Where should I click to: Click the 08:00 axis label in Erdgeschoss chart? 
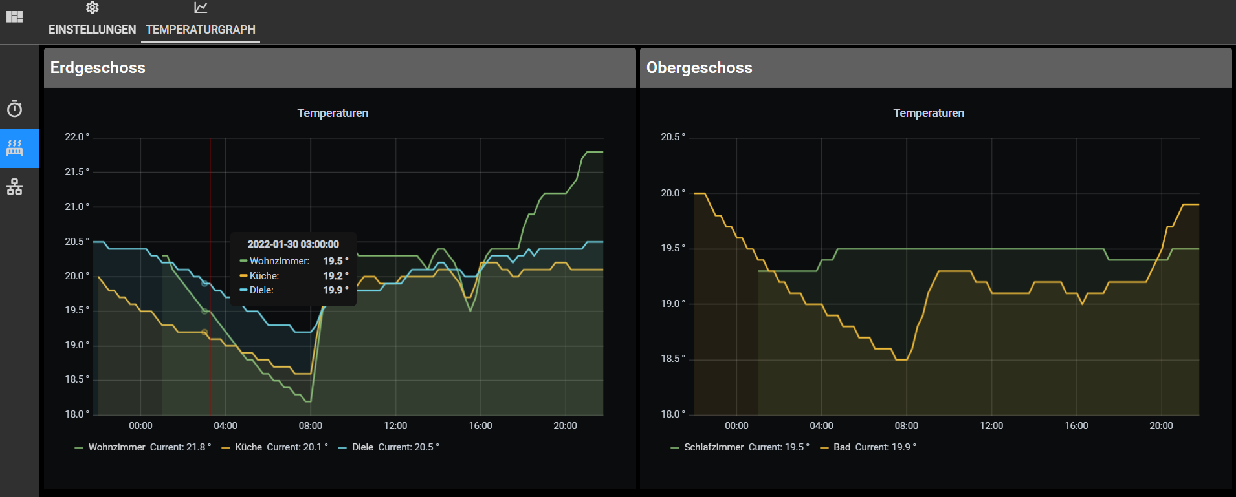[311, 426]
